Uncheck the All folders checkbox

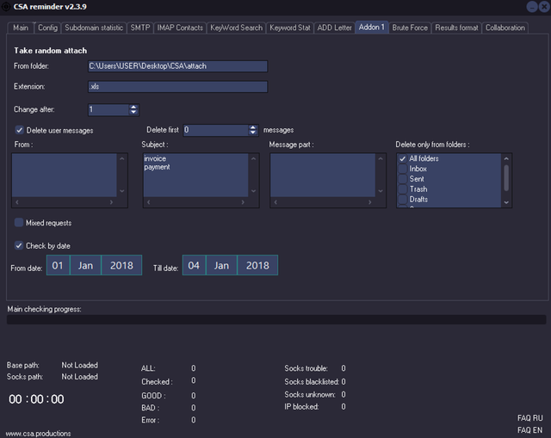point(403,158)
